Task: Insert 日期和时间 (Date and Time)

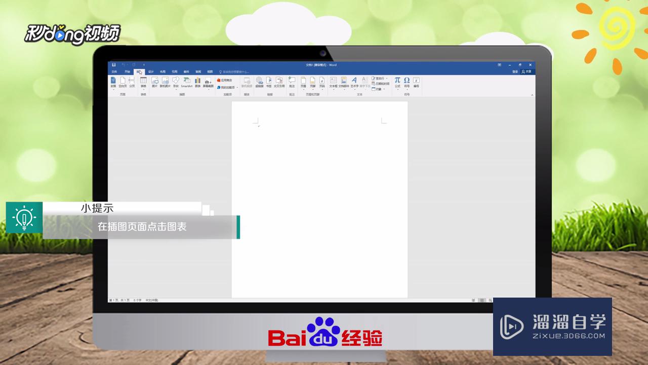Action: pos(381,83)
